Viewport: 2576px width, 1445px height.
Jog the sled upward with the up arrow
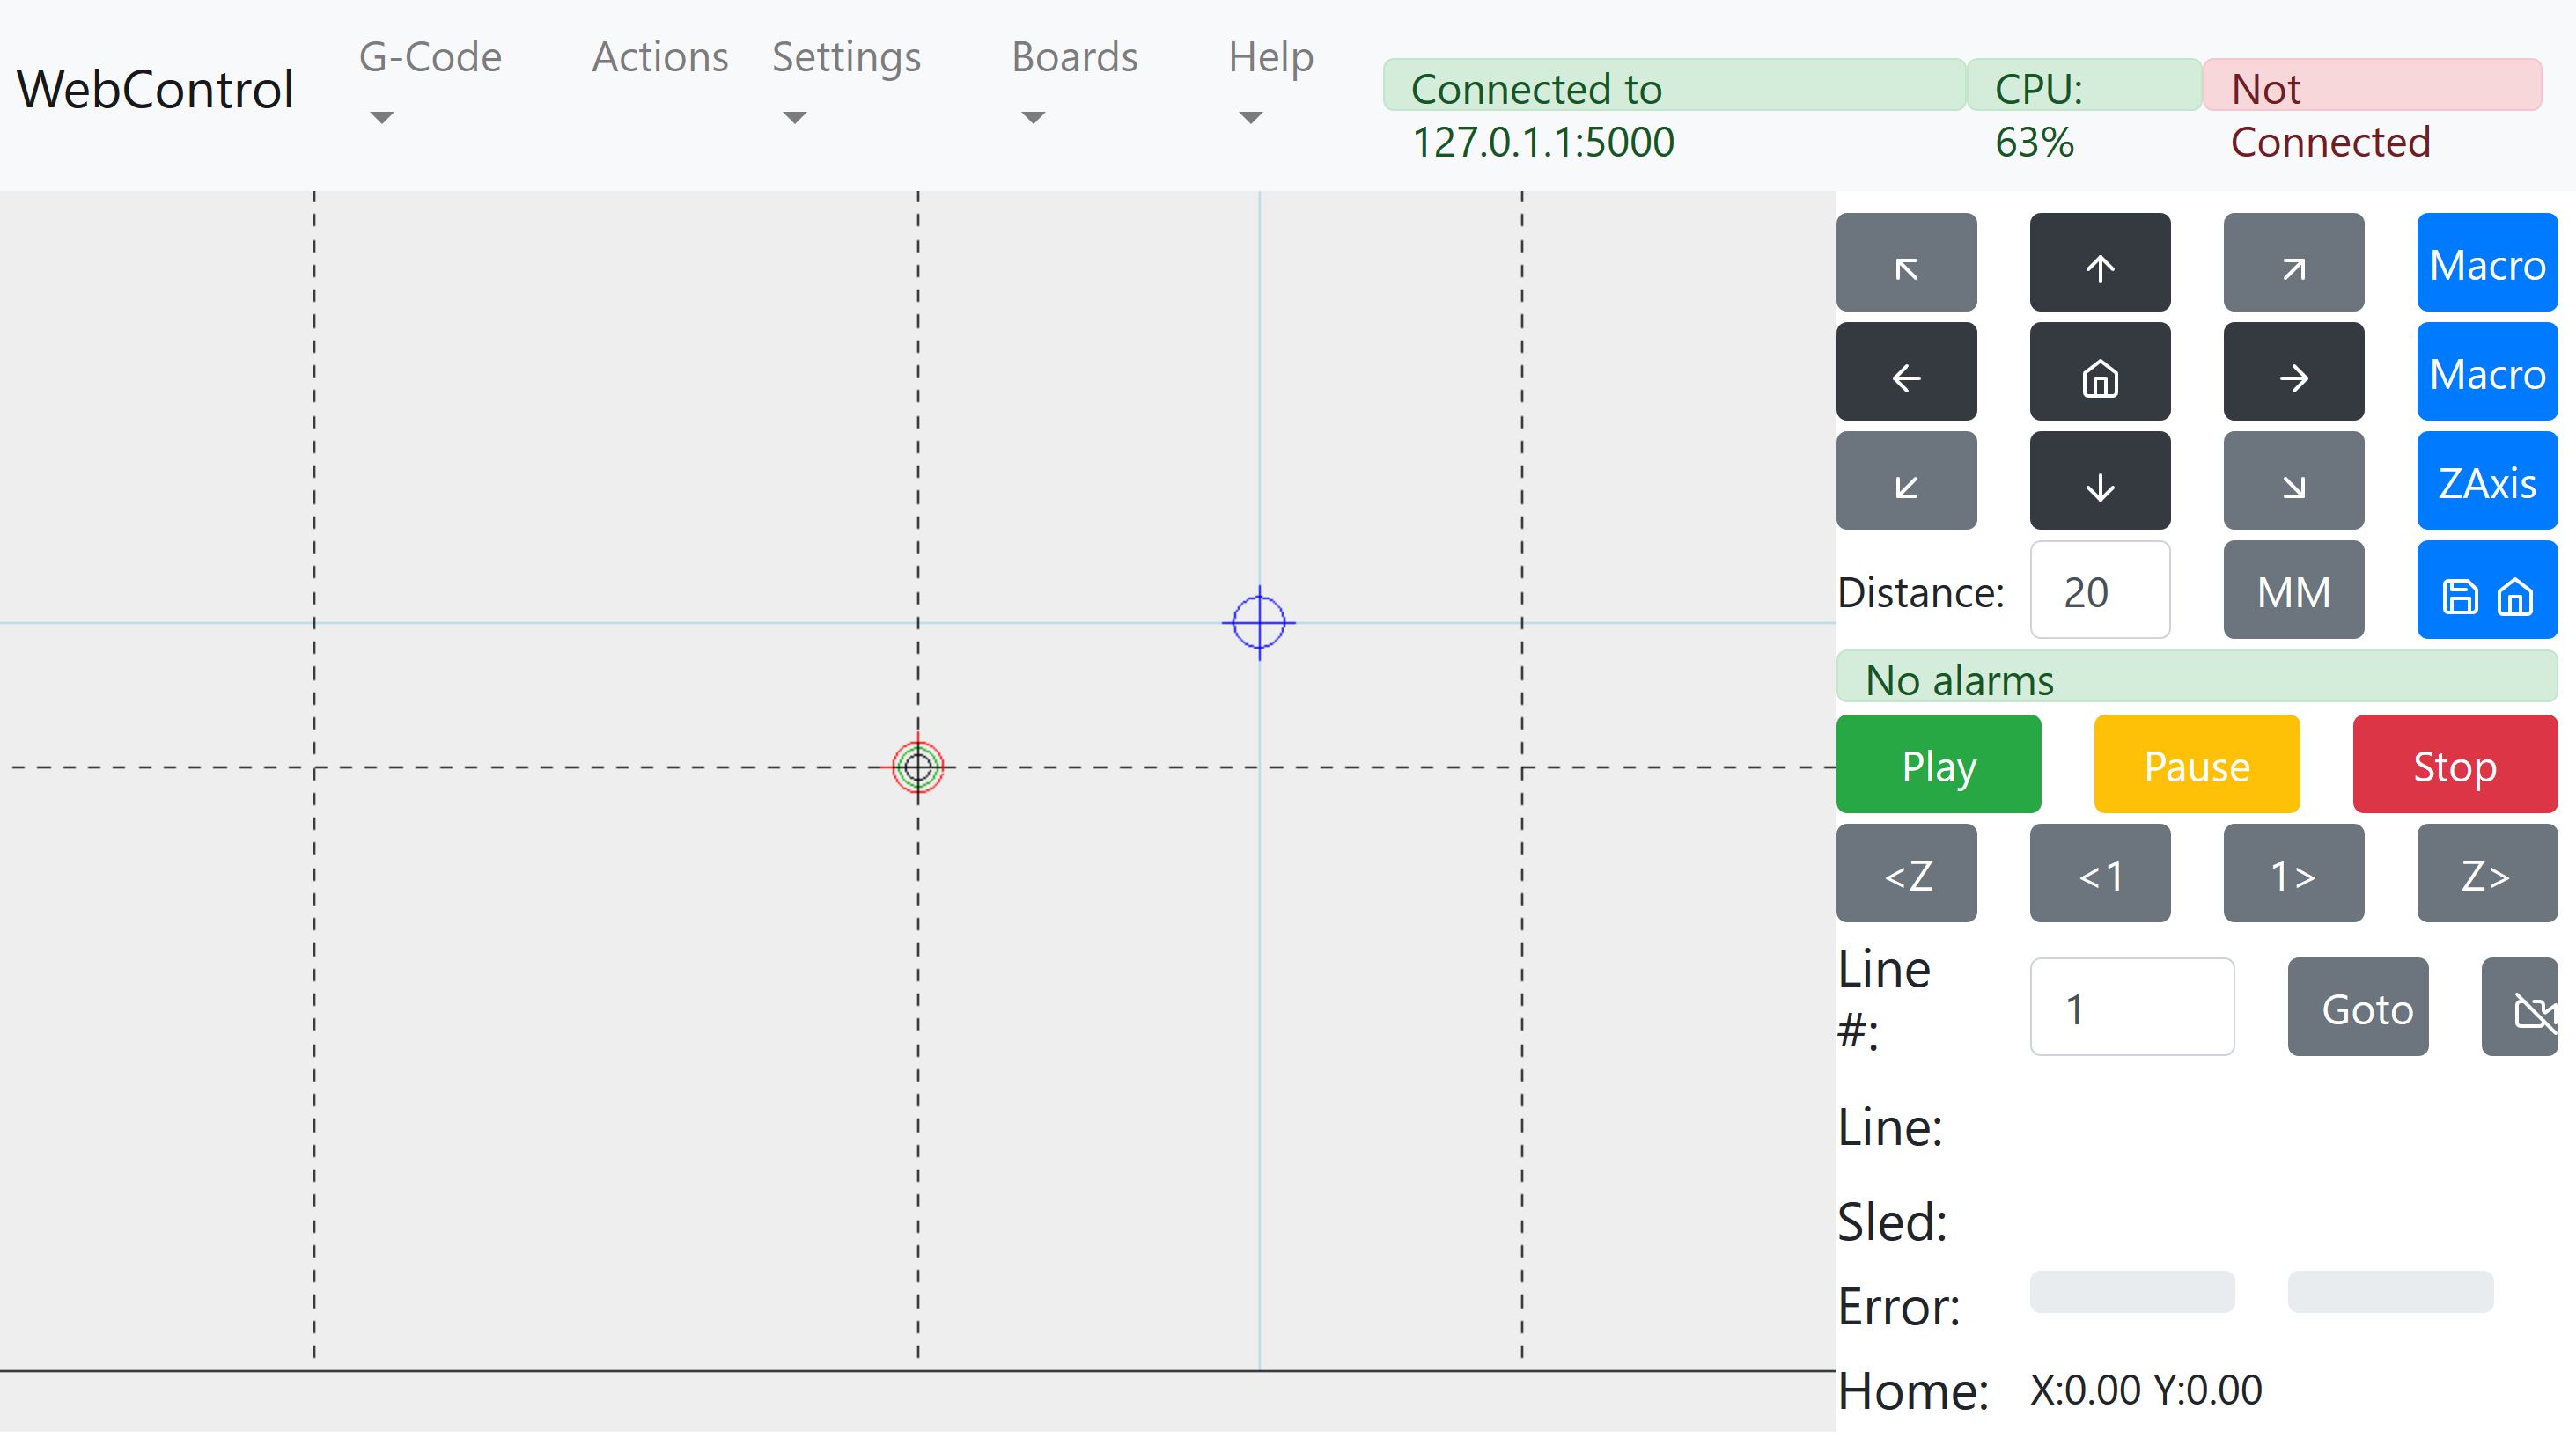tap(2099, 263)
